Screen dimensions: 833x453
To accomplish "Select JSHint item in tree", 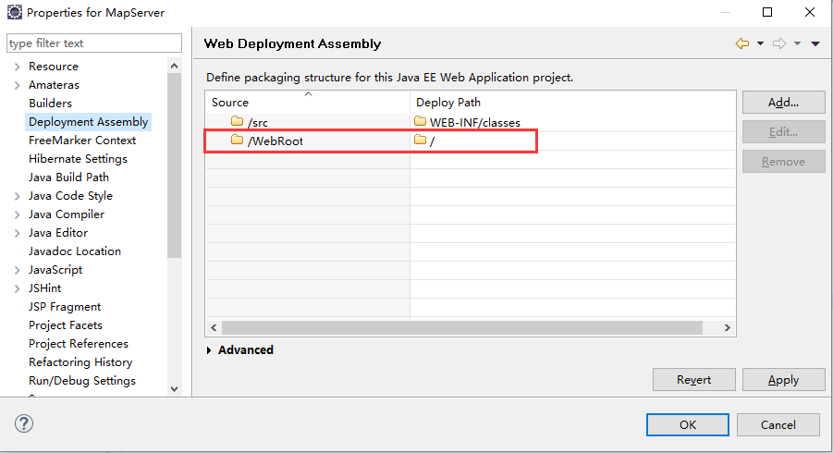I will (45, 288).
